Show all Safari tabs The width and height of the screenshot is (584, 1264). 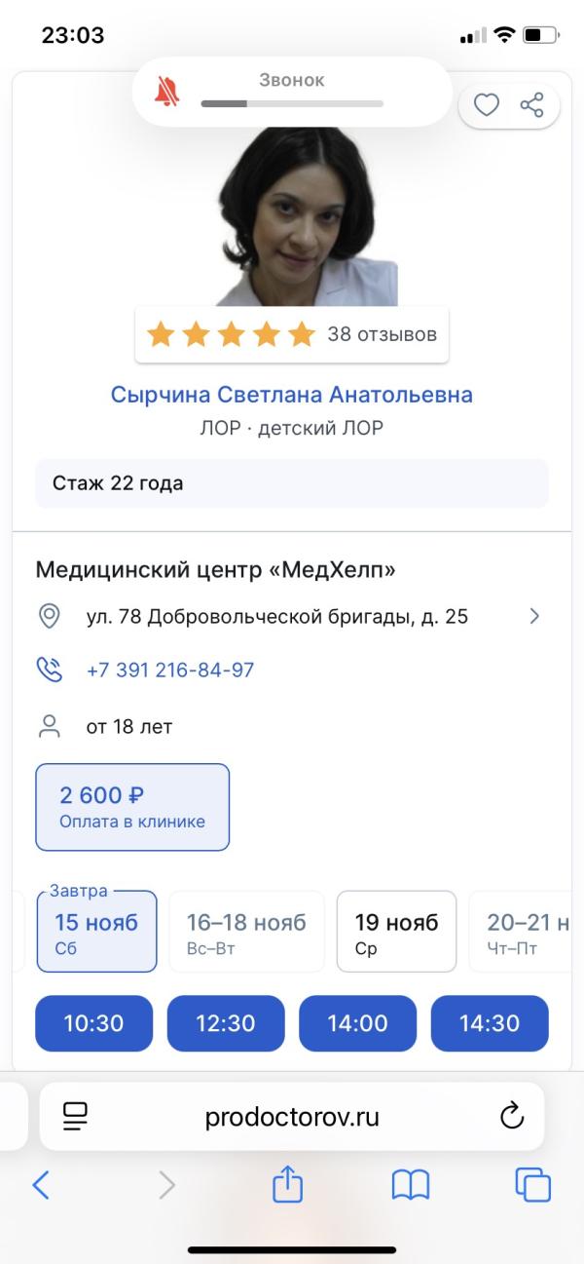click(532, 1185)
